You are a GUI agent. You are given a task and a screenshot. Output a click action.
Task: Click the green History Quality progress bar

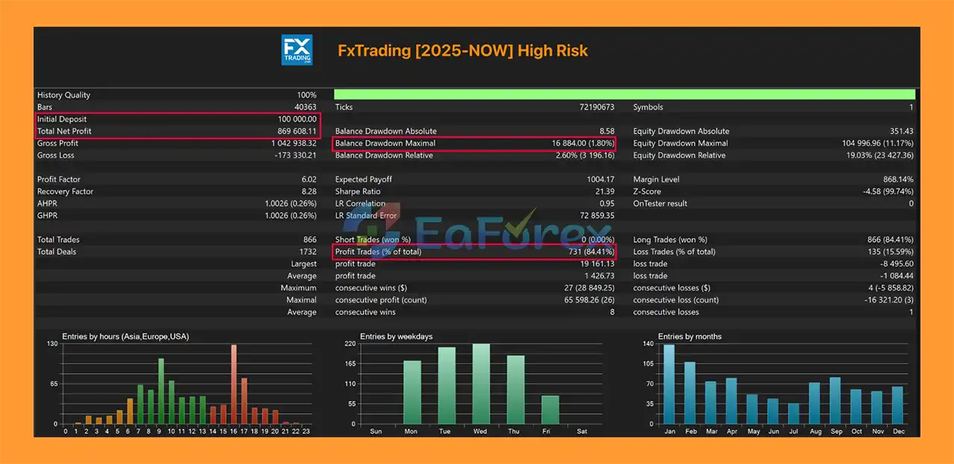tap(624, 95)
